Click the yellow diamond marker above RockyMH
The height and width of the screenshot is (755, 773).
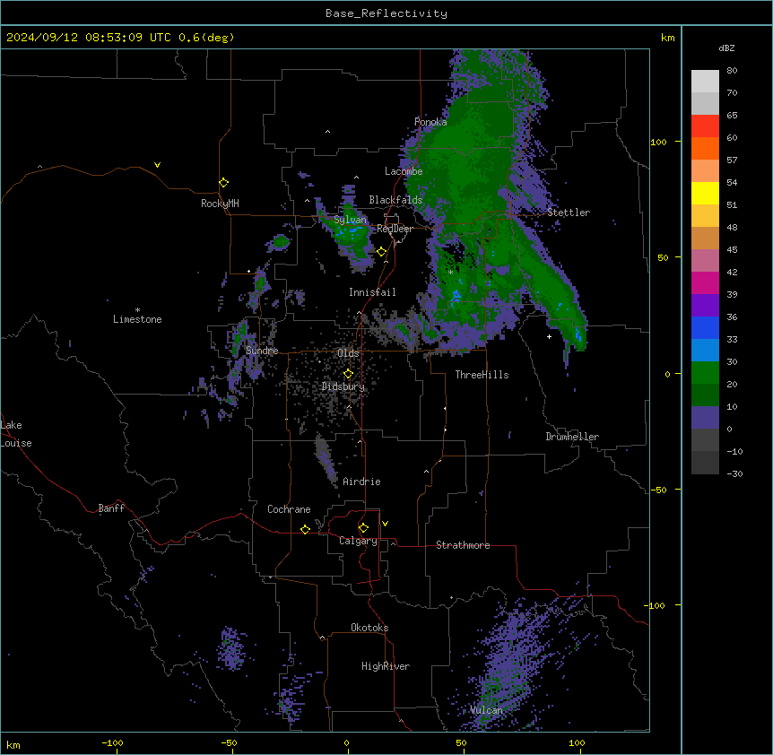pyautogui.click(x=224, y=183)
